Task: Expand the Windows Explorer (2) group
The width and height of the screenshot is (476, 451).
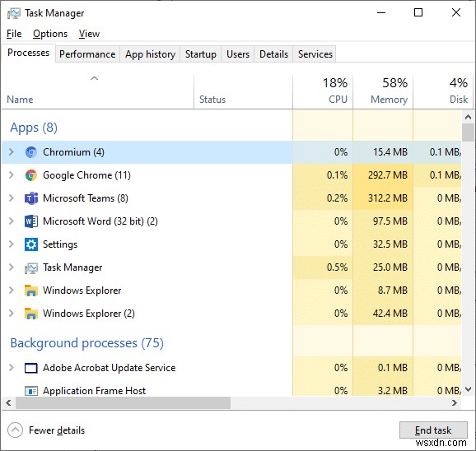Action: pyautogui.click(x=12, y=314)
